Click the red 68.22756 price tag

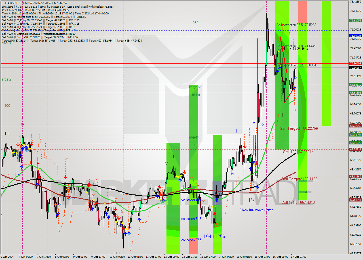tap(355, 126)
